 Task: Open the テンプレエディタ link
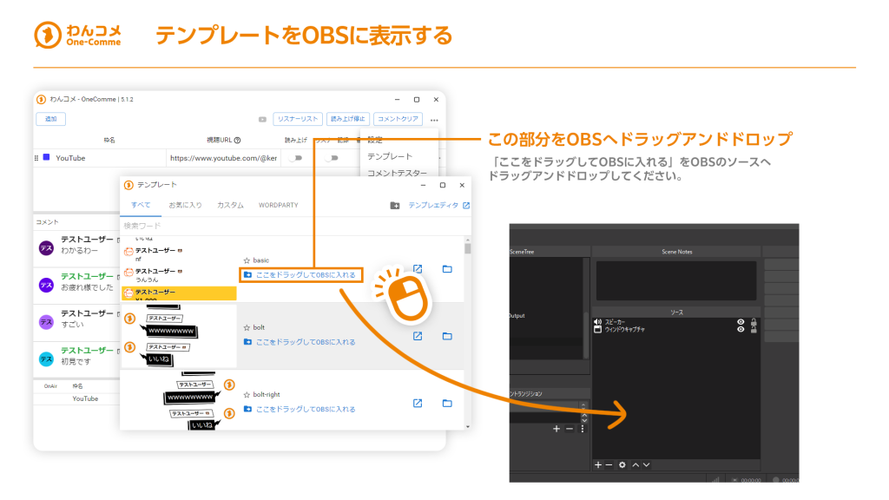(438, 205)
